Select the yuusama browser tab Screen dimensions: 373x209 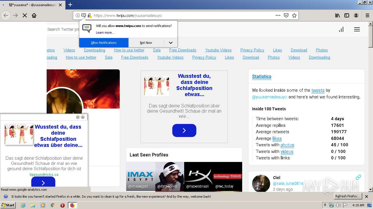[32, 5]
